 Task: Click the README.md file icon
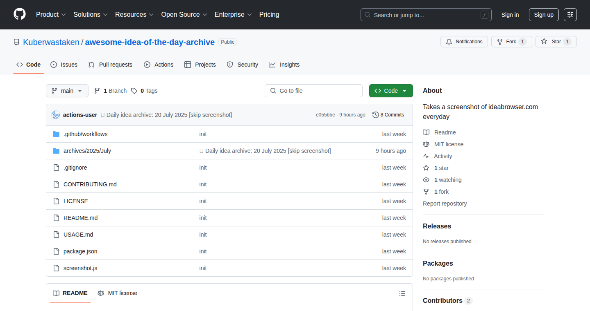56,218
